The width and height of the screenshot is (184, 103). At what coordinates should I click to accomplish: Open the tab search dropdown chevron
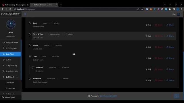point(165,5)
